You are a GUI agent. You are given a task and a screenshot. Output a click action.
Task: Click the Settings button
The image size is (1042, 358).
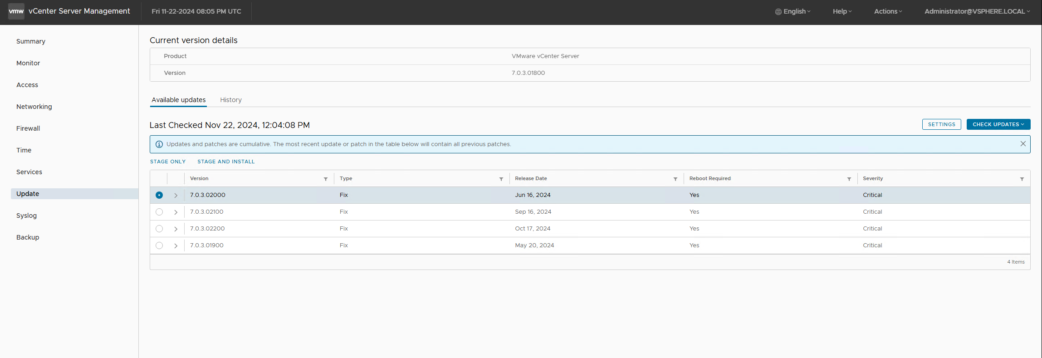tap(941, 124)
